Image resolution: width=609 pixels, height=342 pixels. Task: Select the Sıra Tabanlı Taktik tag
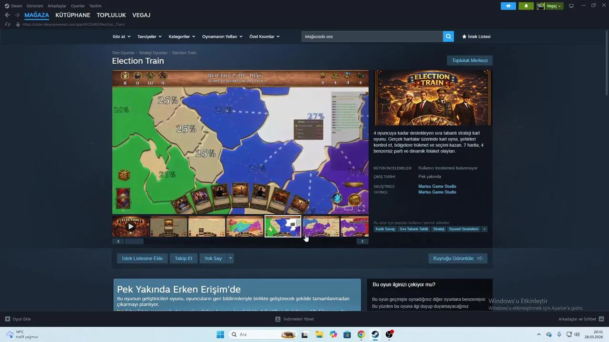(414, 229)
